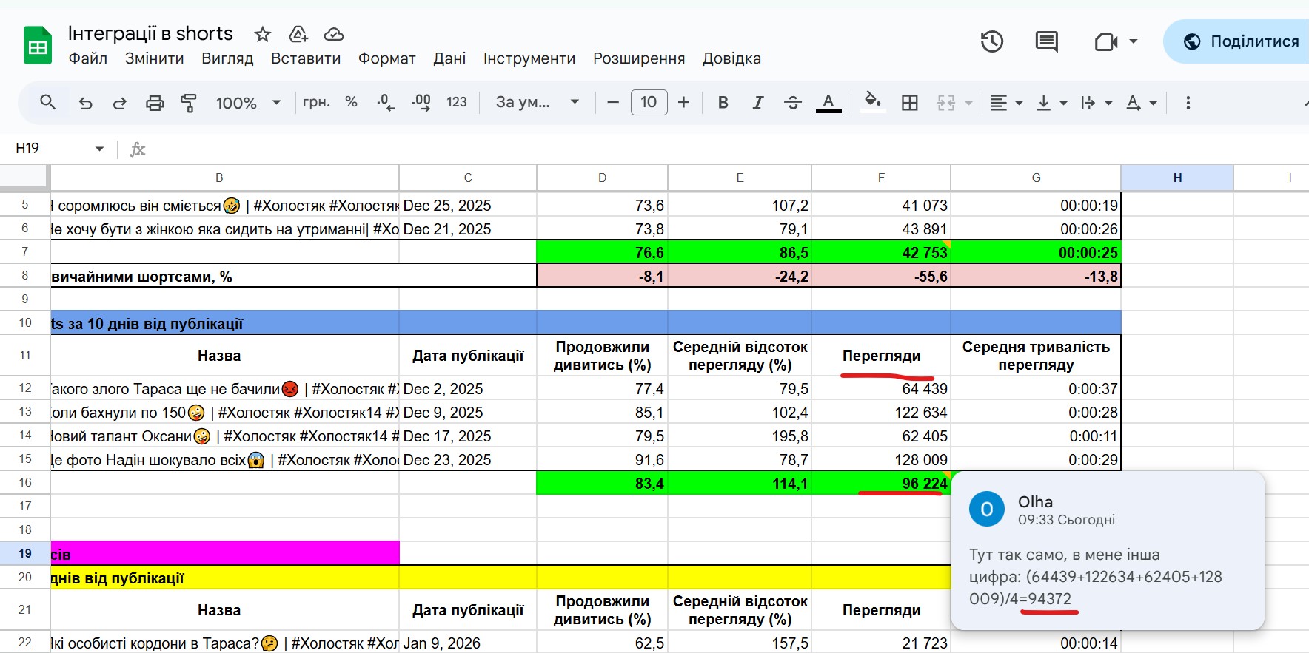Select row 19 header
Screen dimensions: 1309x653
point(25,553)
